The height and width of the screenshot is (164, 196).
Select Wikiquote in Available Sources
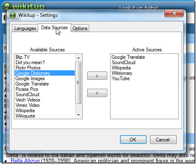(x=25, y=116)
